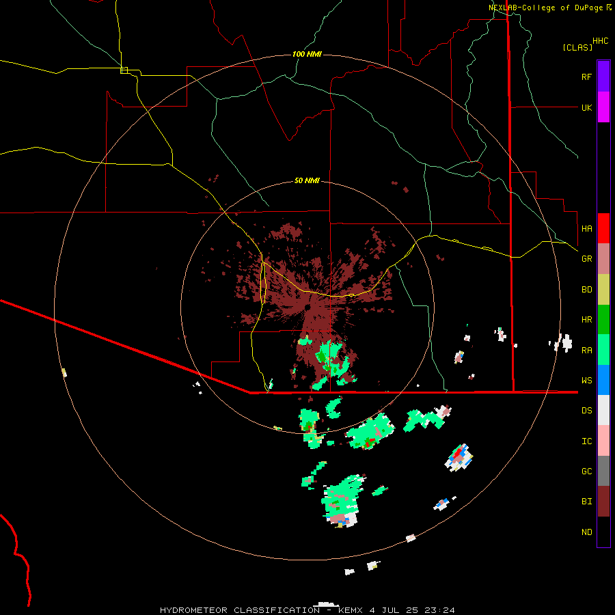Viewport: 615px width, 615px height.
Task: Click the 100 NMI range ring label
Action: [307, 54]
